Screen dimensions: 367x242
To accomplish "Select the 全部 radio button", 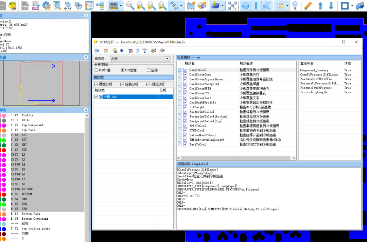I will pos(148,70).
